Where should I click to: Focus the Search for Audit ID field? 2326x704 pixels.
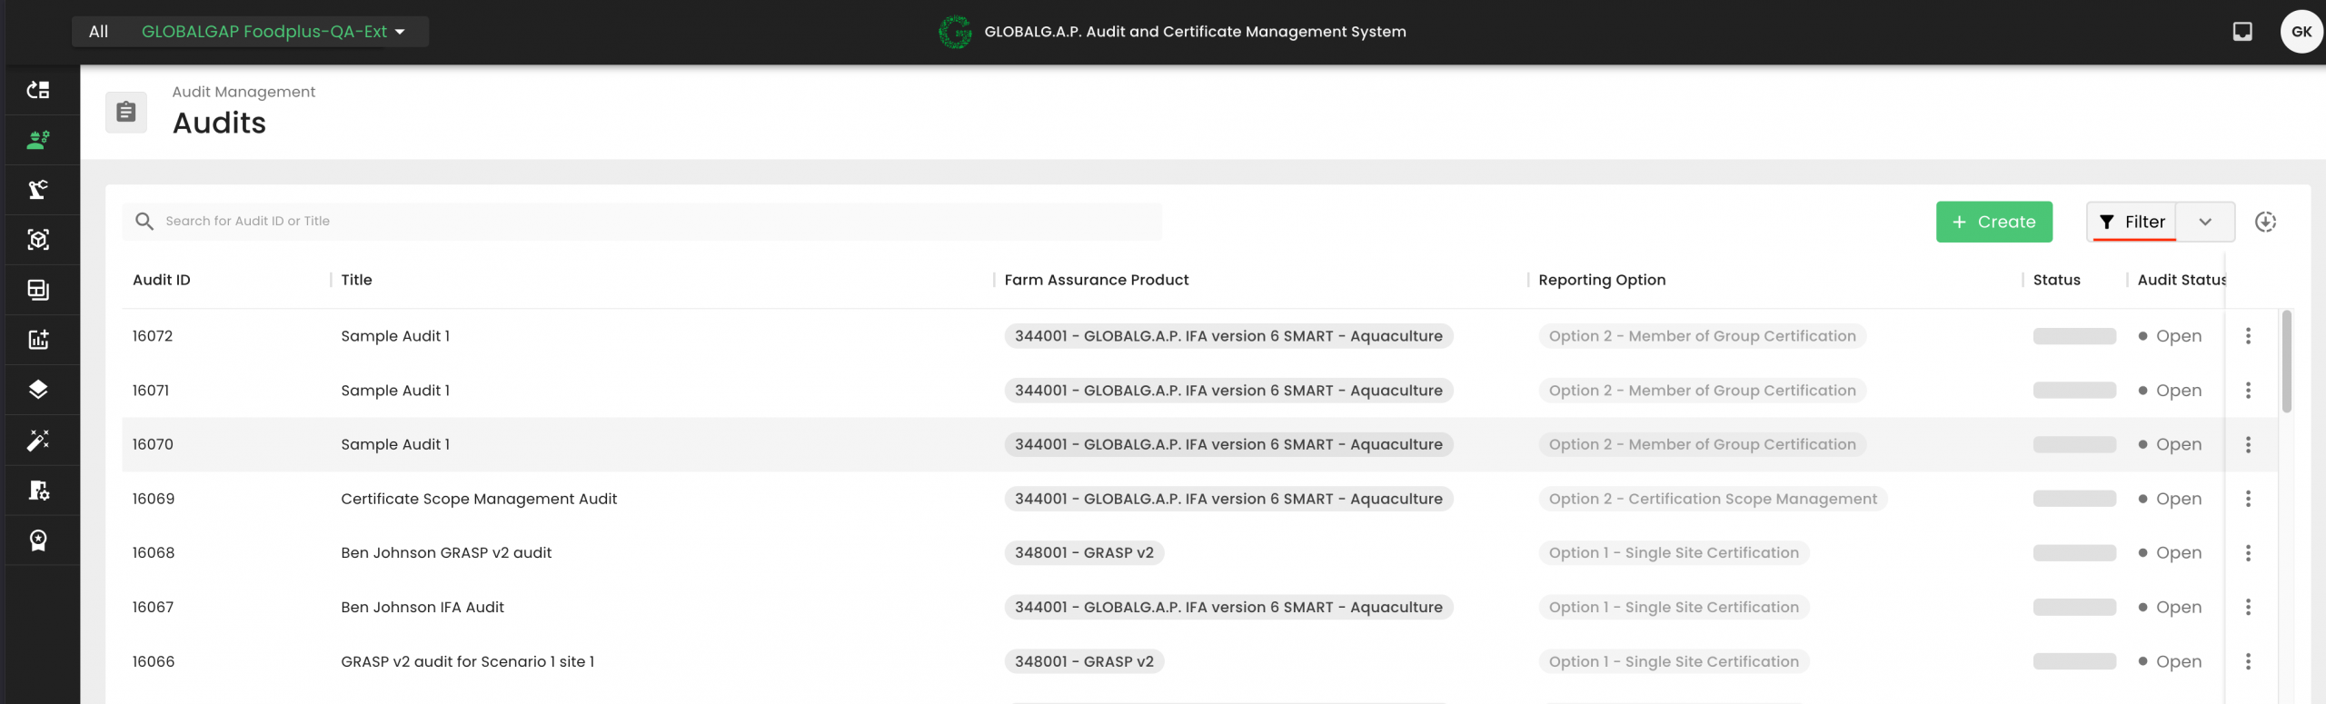641,221
